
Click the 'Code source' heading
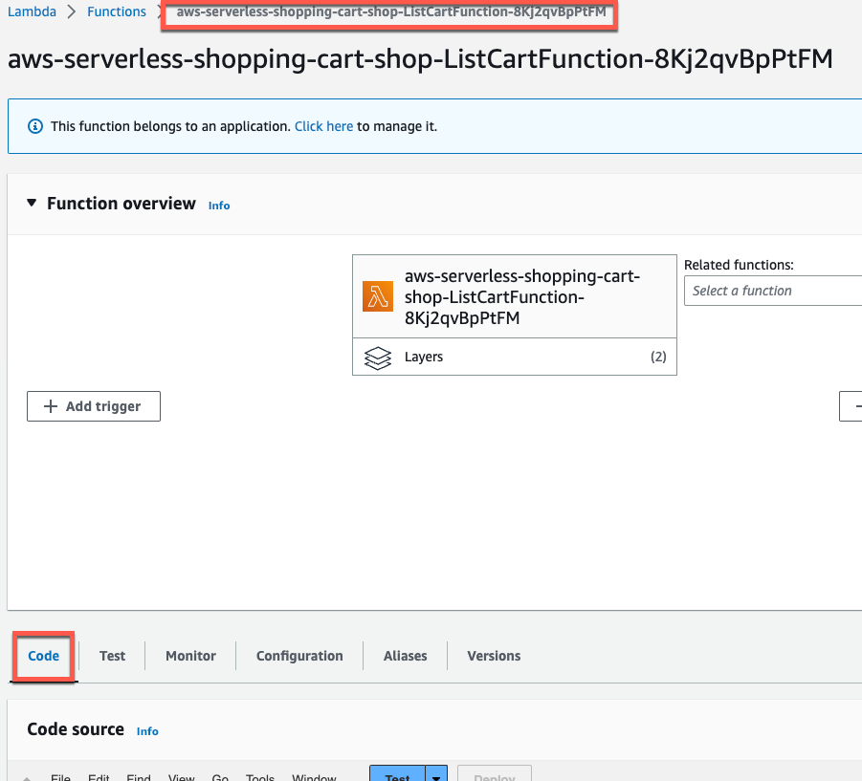pos(76,729)
